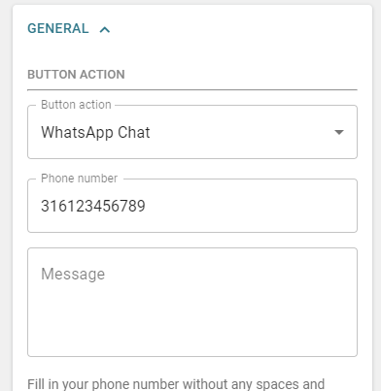Select the WhatsApp Chat value in the dropdown
Viewport: 381px width, 391px height.
(95, 132)
